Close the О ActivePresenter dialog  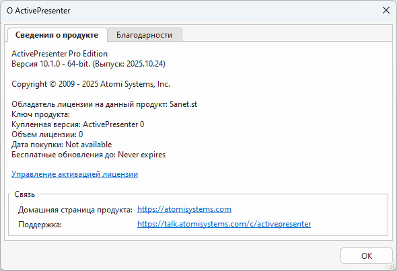pos(386,10)
